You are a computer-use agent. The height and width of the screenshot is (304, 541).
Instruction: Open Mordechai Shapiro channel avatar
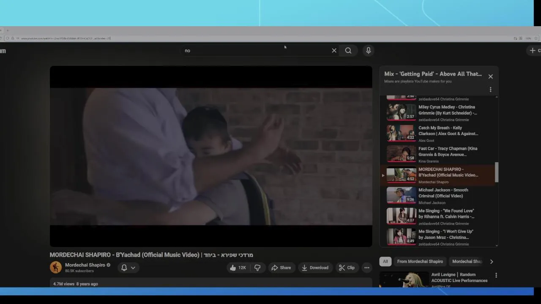click(56, 267)
